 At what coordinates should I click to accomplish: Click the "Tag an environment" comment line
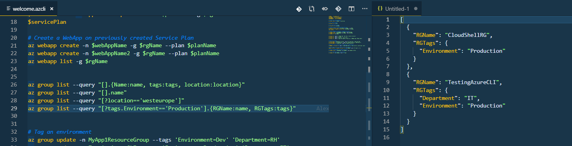60,132
